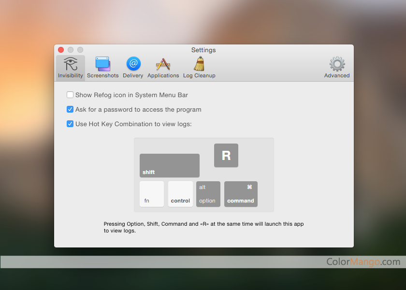Minimize the Settings window
Screen dimensions: 406x290
(71, 50)
